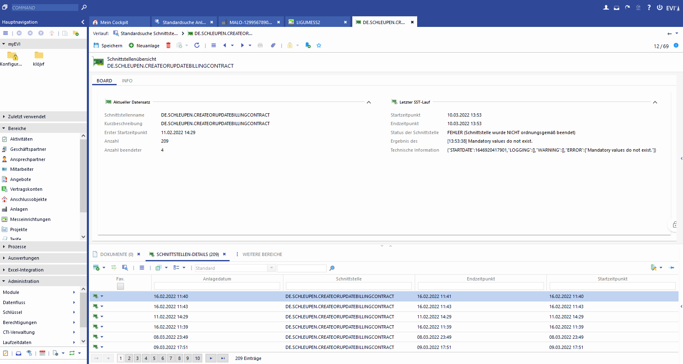Open the DOKUMENTE (0) tab
The width and height of the screenshot is (683, 364).
(x=117, y=254)
